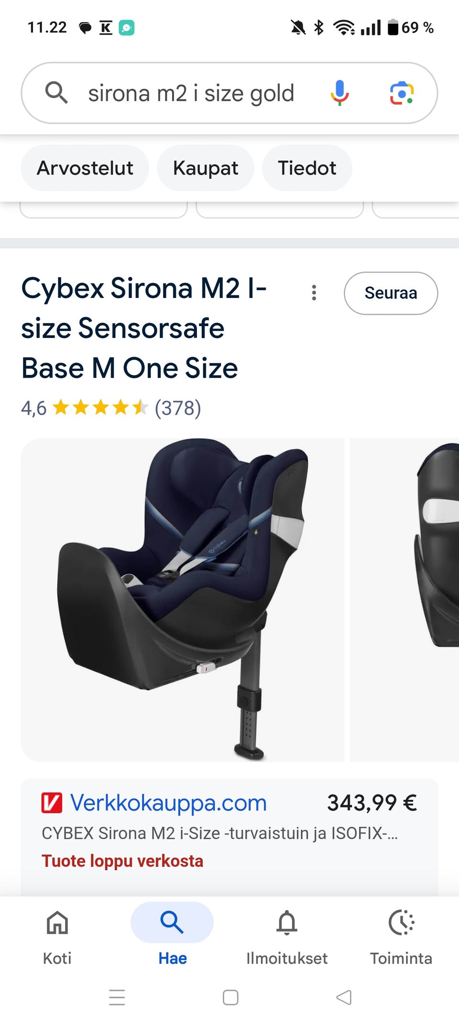Start voice search with microphone icon
This screenshot has width=459, height=1026.
(x=339, y=93)
